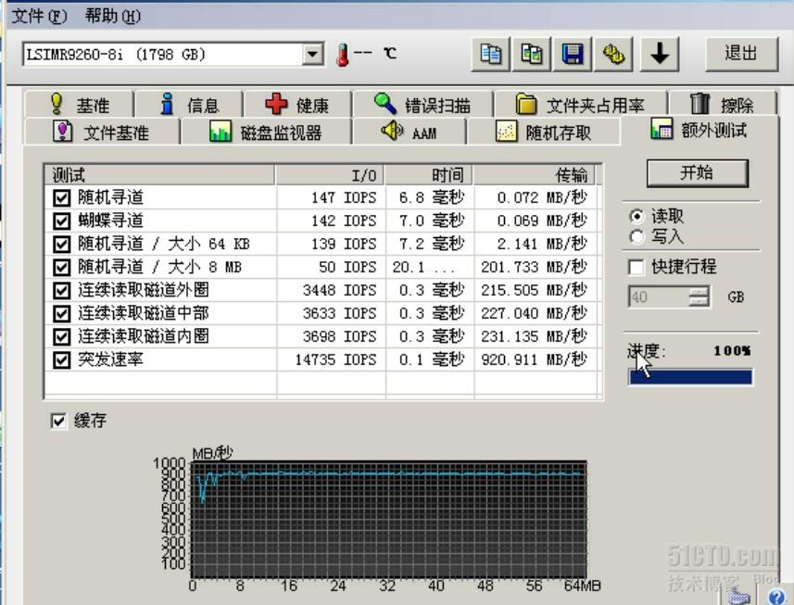Click the GB size spinner arrows

[x=699, y=296]
